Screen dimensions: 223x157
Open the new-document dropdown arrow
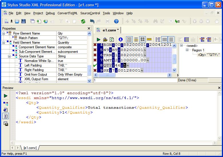[x=12, y=21]
